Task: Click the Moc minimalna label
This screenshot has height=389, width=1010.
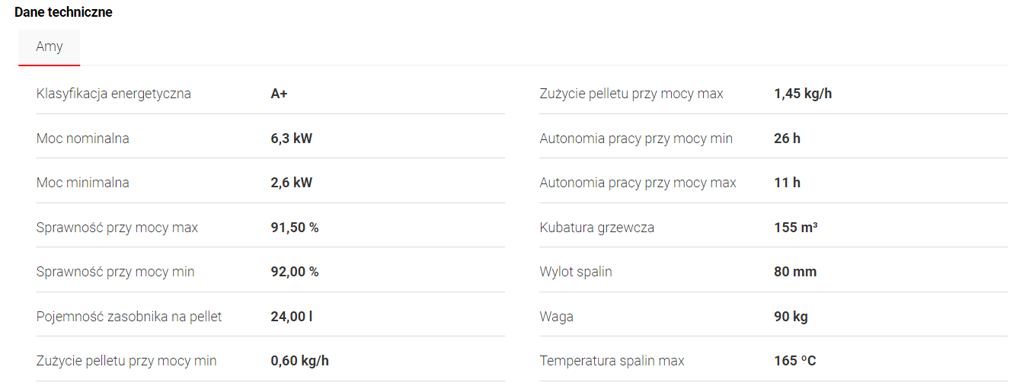Action: click(82, 183)
